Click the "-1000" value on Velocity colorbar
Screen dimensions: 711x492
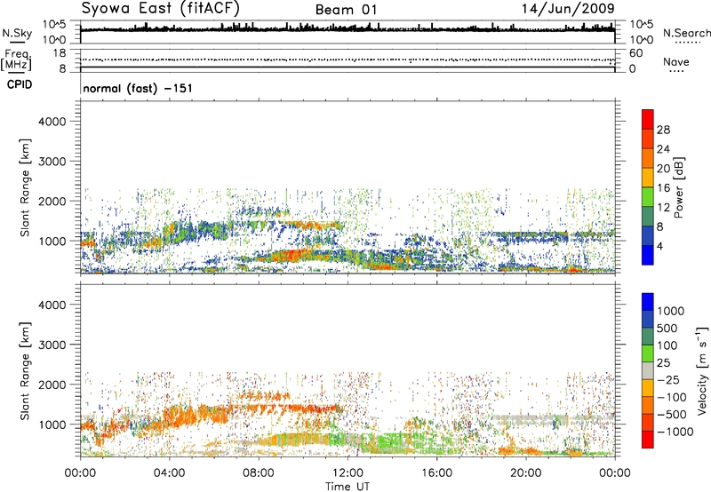click(x=675, y=432)
